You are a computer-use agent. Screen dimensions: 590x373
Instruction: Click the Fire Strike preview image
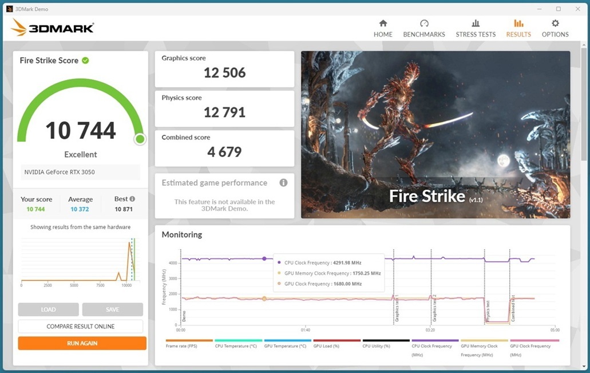pyautogui.click(x=435, y=134)
